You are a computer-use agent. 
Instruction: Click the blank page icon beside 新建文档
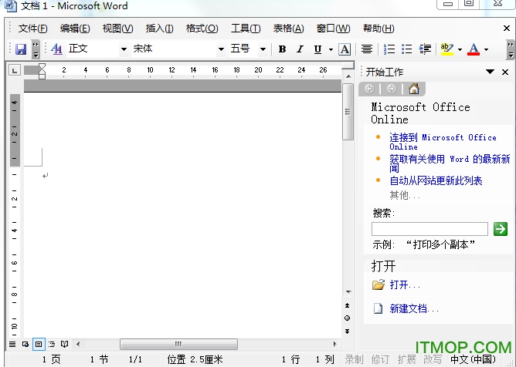378,308
